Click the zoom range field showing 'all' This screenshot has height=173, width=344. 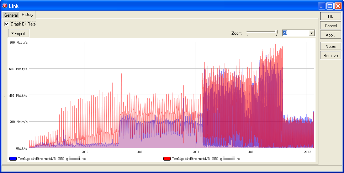295,33
